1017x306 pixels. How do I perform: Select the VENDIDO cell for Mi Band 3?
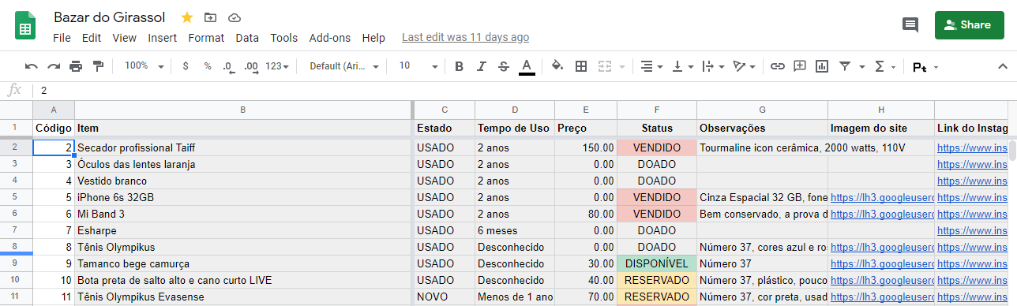656,214
